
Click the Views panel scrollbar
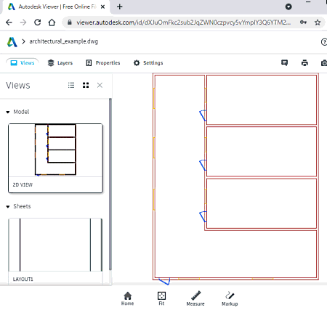pyautogui.click(x=110, y=184)
